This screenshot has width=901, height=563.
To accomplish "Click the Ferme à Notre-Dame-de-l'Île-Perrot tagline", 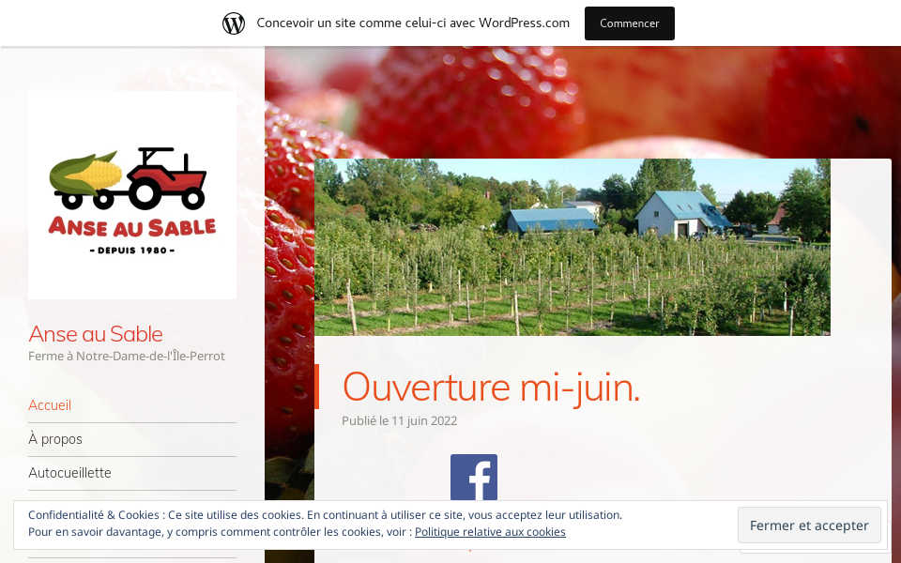I will click(127, 357).
